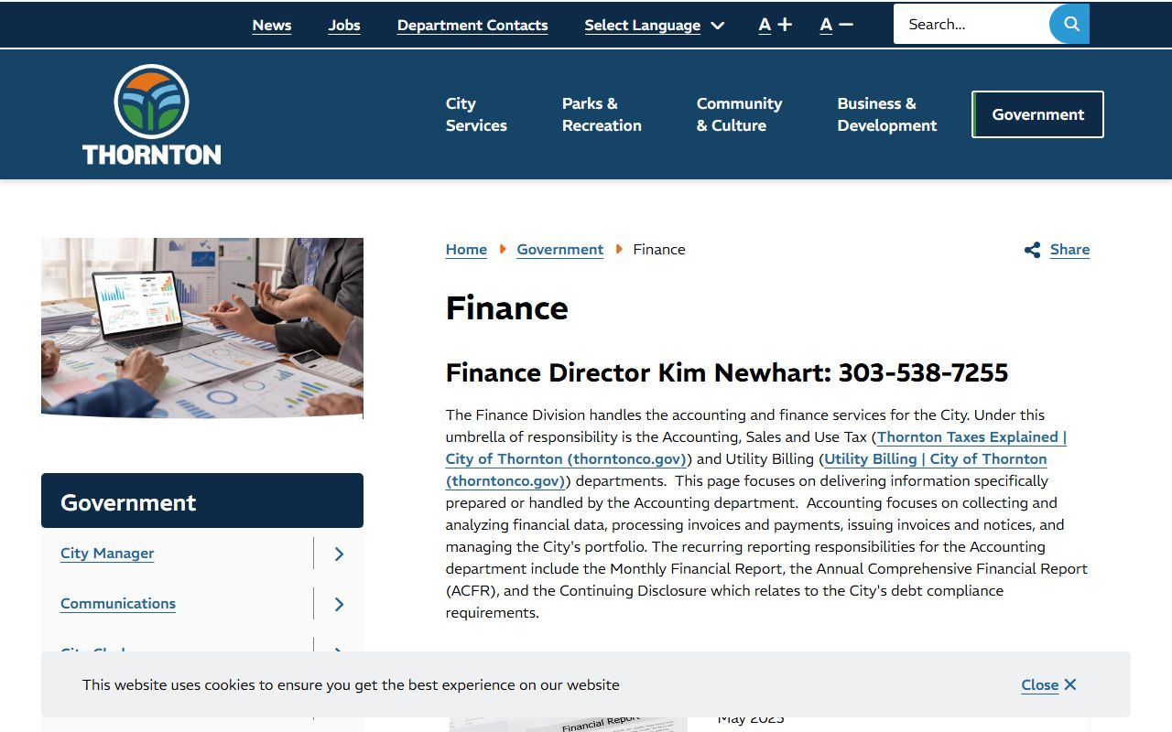This screenshot has height=732, width=1172.
Task: Click the Finance page heading text
Action: tap(507, 308)
